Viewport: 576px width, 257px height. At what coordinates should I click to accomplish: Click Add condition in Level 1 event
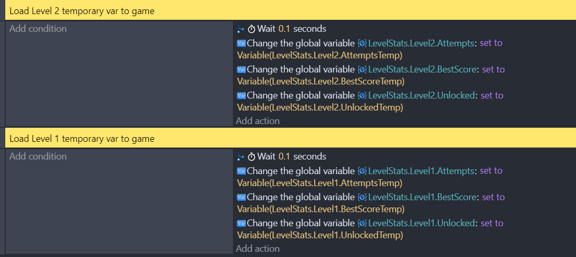click(x=38, y=156)
